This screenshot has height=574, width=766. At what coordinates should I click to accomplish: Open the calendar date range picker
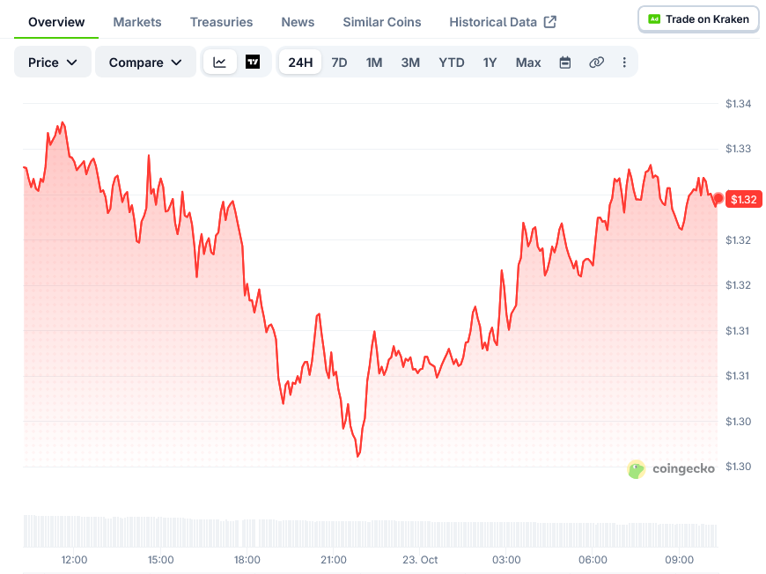(564, 63)
